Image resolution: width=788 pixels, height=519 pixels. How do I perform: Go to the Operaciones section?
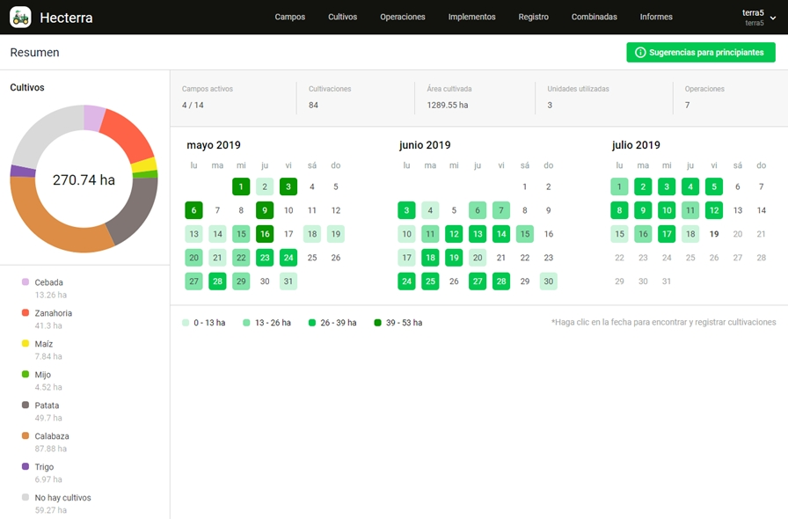click(x=402, y=17)
